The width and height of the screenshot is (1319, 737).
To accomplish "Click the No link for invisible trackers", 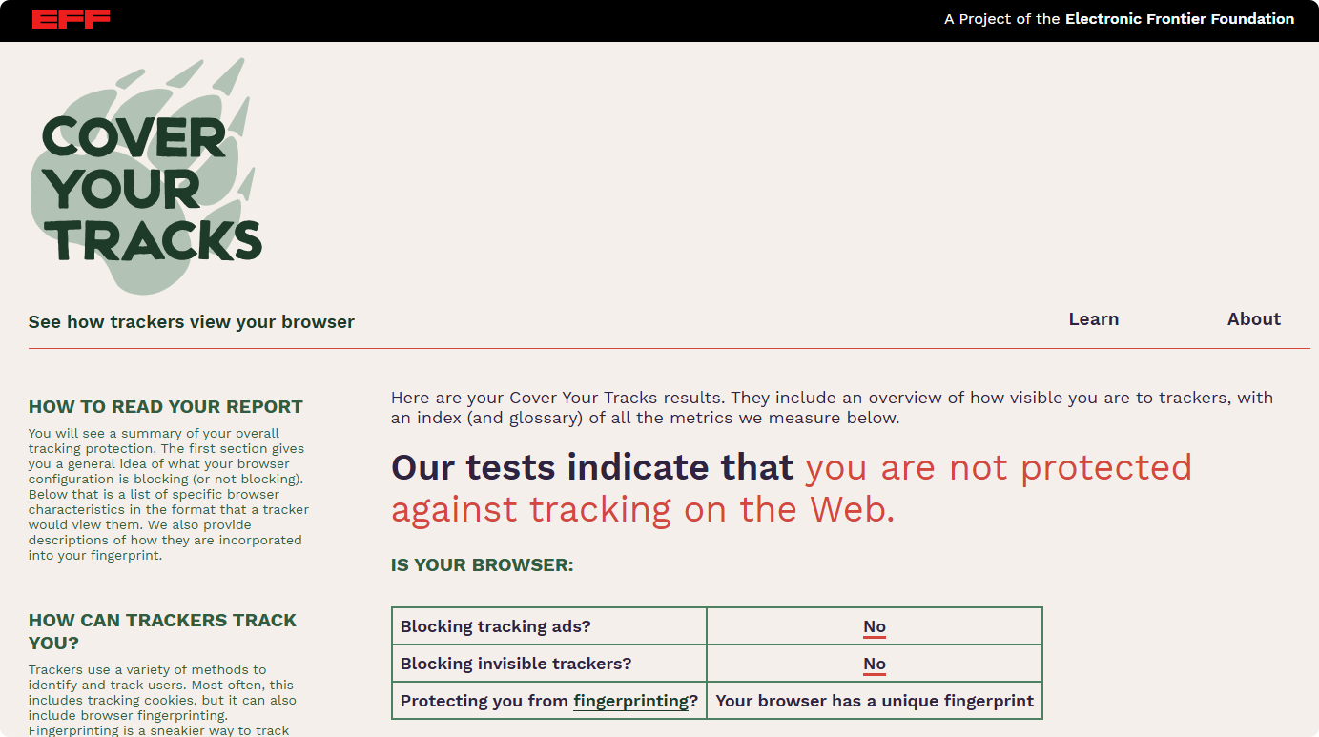I will [875, 664].
